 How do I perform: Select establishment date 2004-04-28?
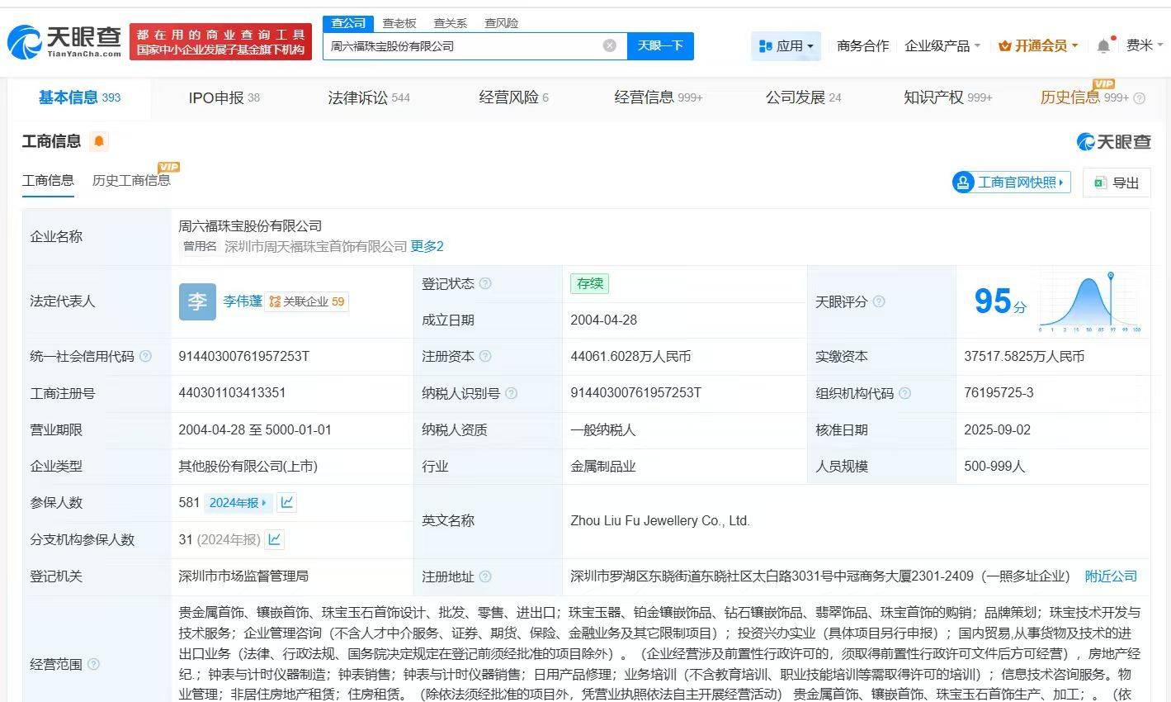(x=603, y=320)
